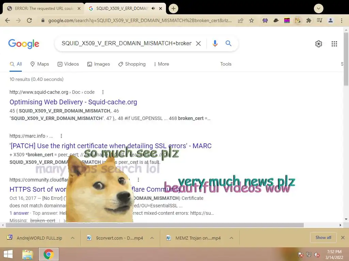This screenshot has height=261, width=349.
Task: Close the SQUID_X509 Google tab
Action: (x=161, y=8)
